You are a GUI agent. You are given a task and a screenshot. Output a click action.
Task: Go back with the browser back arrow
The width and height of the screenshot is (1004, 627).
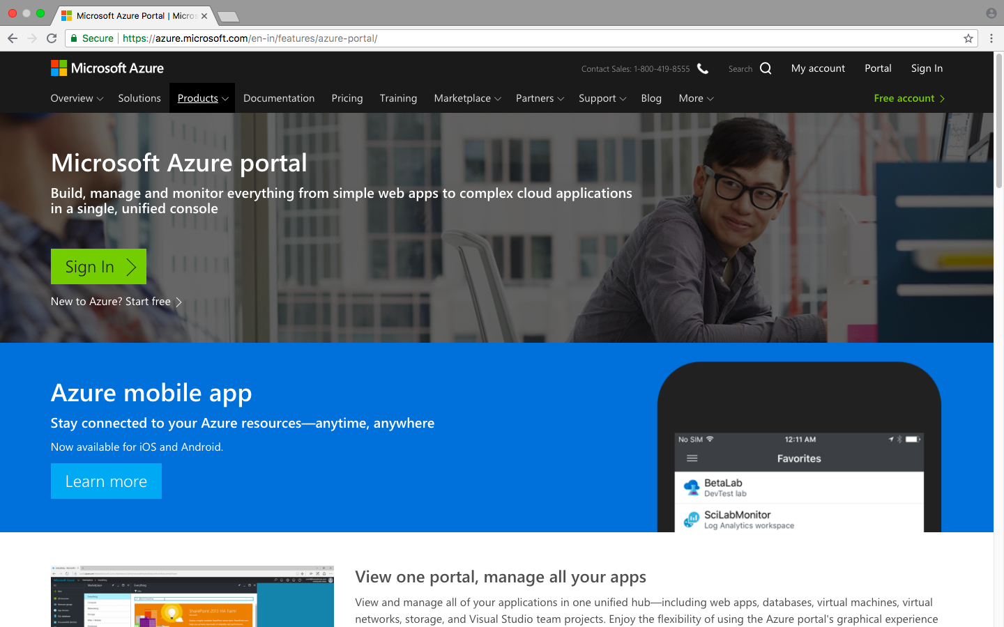click(13, 38)
